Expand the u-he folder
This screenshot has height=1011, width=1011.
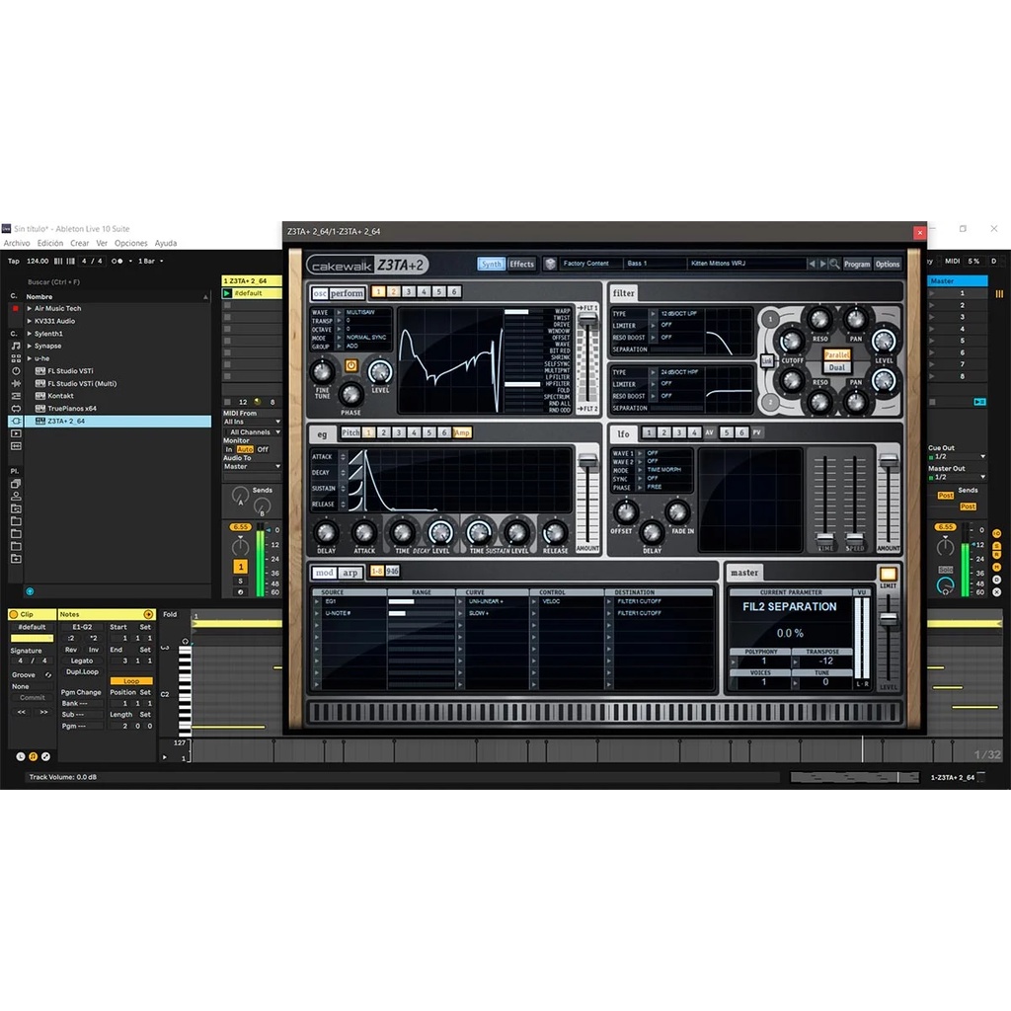[29, 358]
